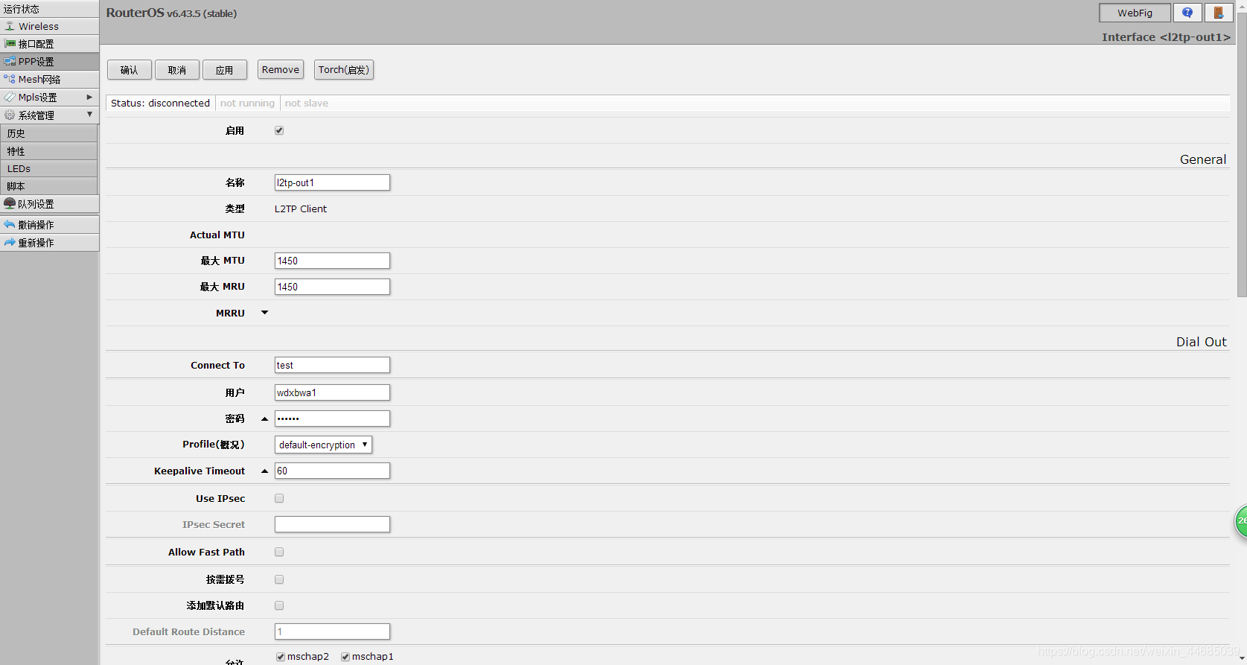The image size is (1247, 665).
Task: Click the 'not slave' status text
Action: pyautogui.click(x=307, y=103)
